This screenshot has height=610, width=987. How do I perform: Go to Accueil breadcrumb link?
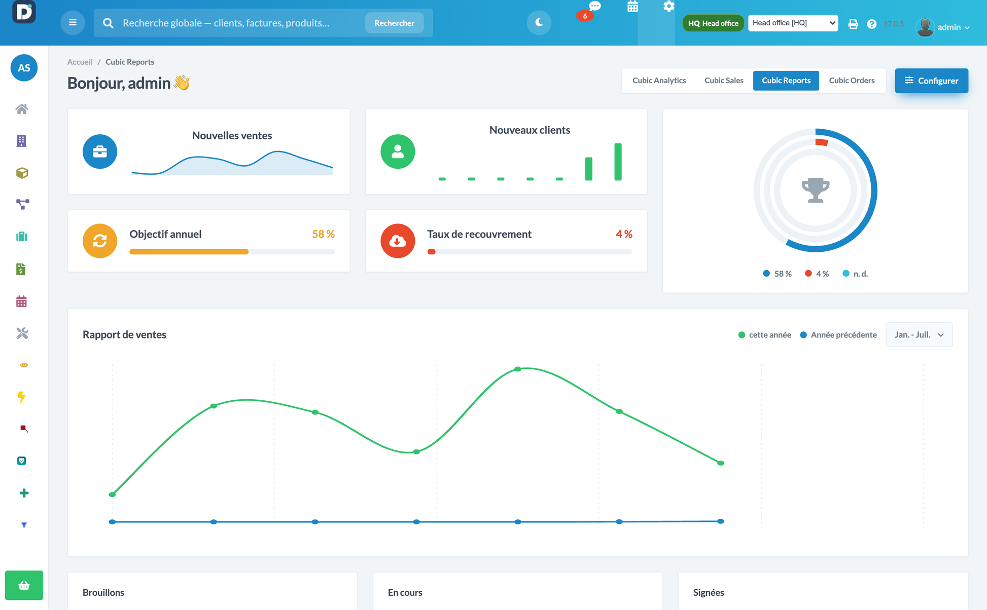tap(80, 62)
